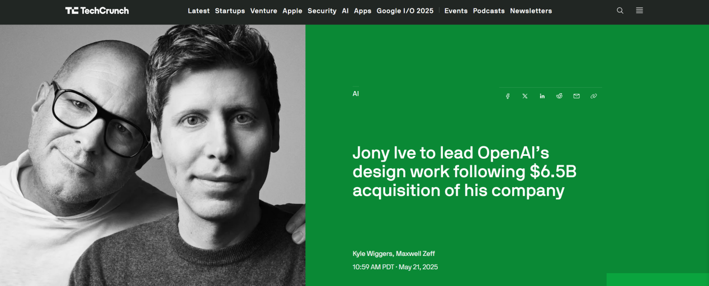709x286 pixels.
Task: Share article via email icon
Action: 576,96
